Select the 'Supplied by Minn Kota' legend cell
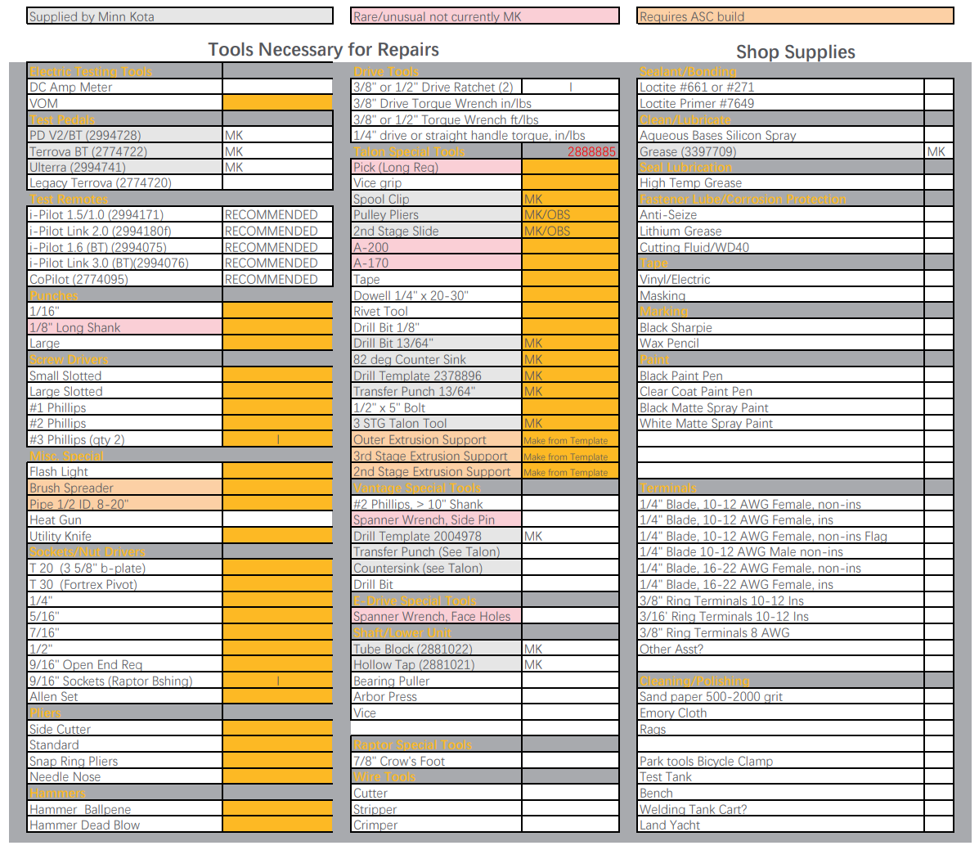This screenshot has width=979, height=850. click(180, 16)
